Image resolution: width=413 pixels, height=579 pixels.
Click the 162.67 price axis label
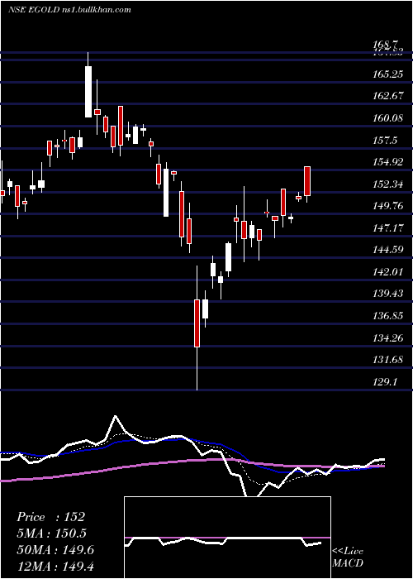[389, 96]
